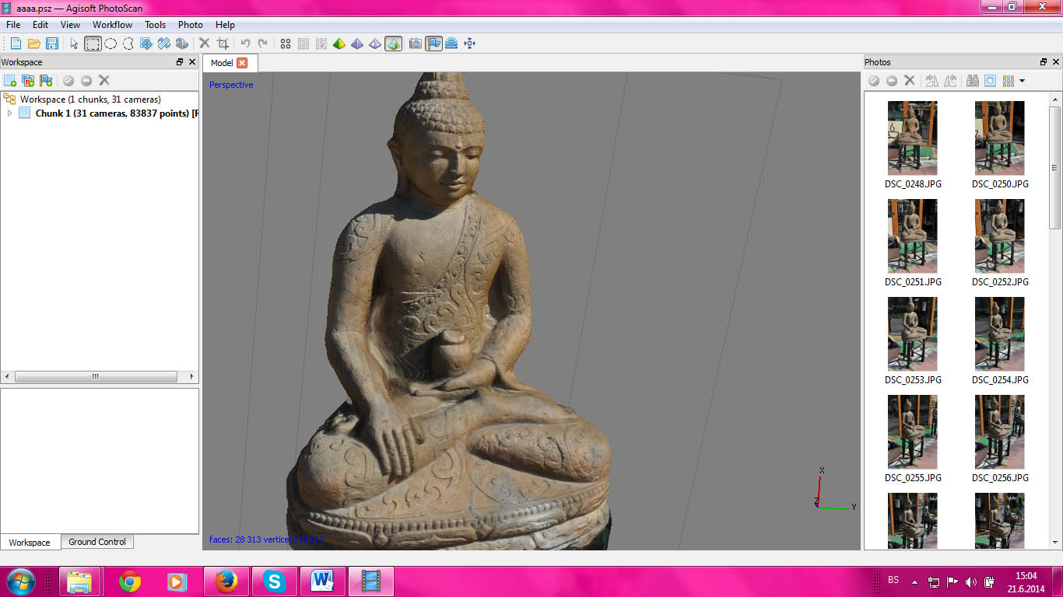Click Remove Items X in Workspace toolbar
This screenshot has height=597, width=1063.
pos(104,80)
